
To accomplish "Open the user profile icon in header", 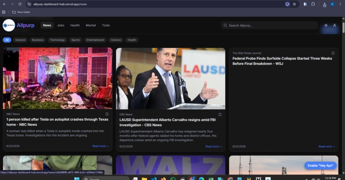I will (334, 25).
